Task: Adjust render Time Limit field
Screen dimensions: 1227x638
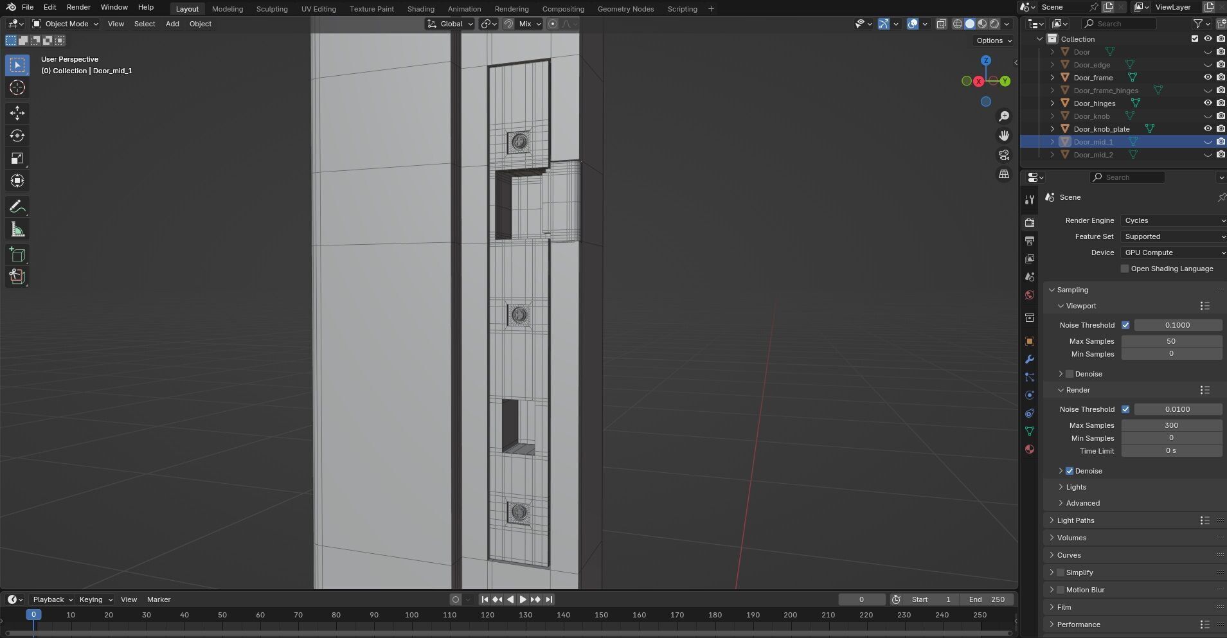Action: coord(1171,451)
